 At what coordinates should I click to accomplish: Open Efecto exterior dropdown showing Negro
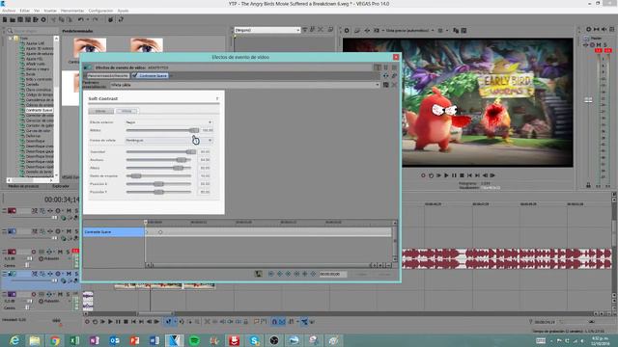[169, 122]
